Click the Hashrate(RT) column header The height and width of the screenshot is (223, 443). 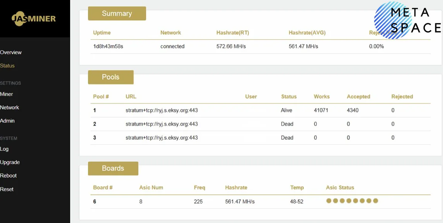[233, 33]
